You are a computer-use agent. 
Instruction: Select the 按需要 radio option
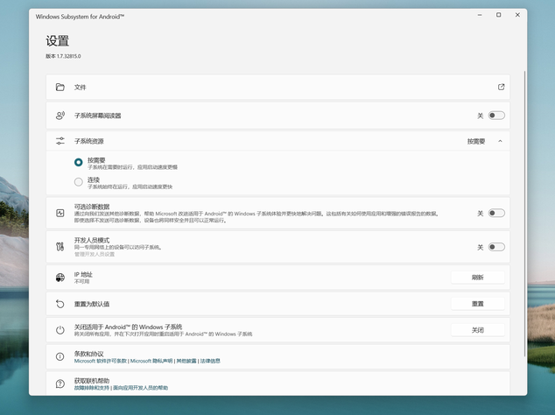click(79, 162)
